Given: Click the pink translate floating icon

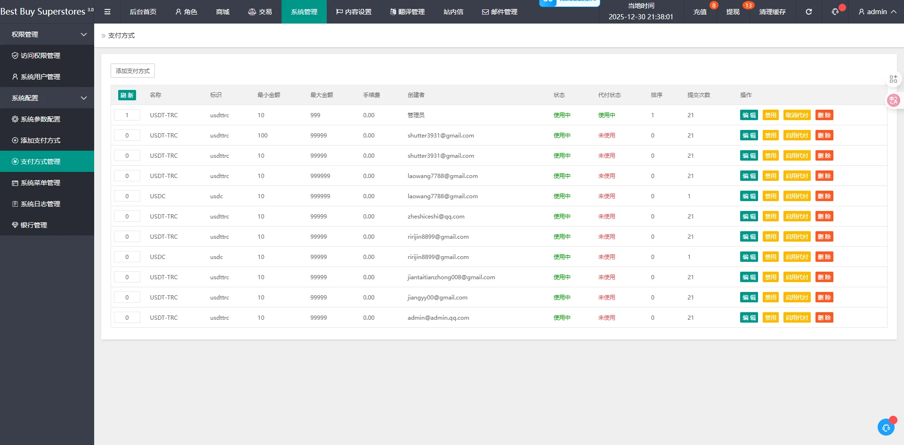Looking at the screenshot, I should 893,100.
